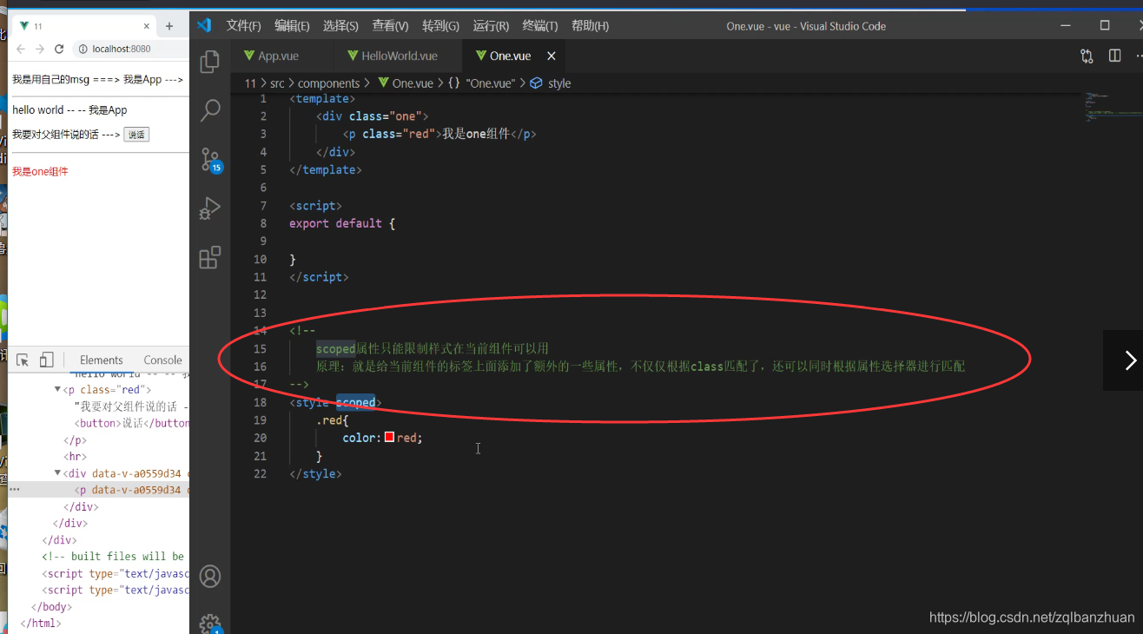Image resolution: width=1143 pixels, height=634 pixels.
Task: Toggle the DevTools device toolbar
Action: pyautogui.click(x=47, y=360)
